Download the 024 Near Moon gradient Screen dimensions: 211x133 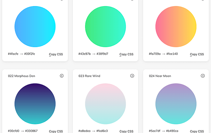click(x=203, y=76)
